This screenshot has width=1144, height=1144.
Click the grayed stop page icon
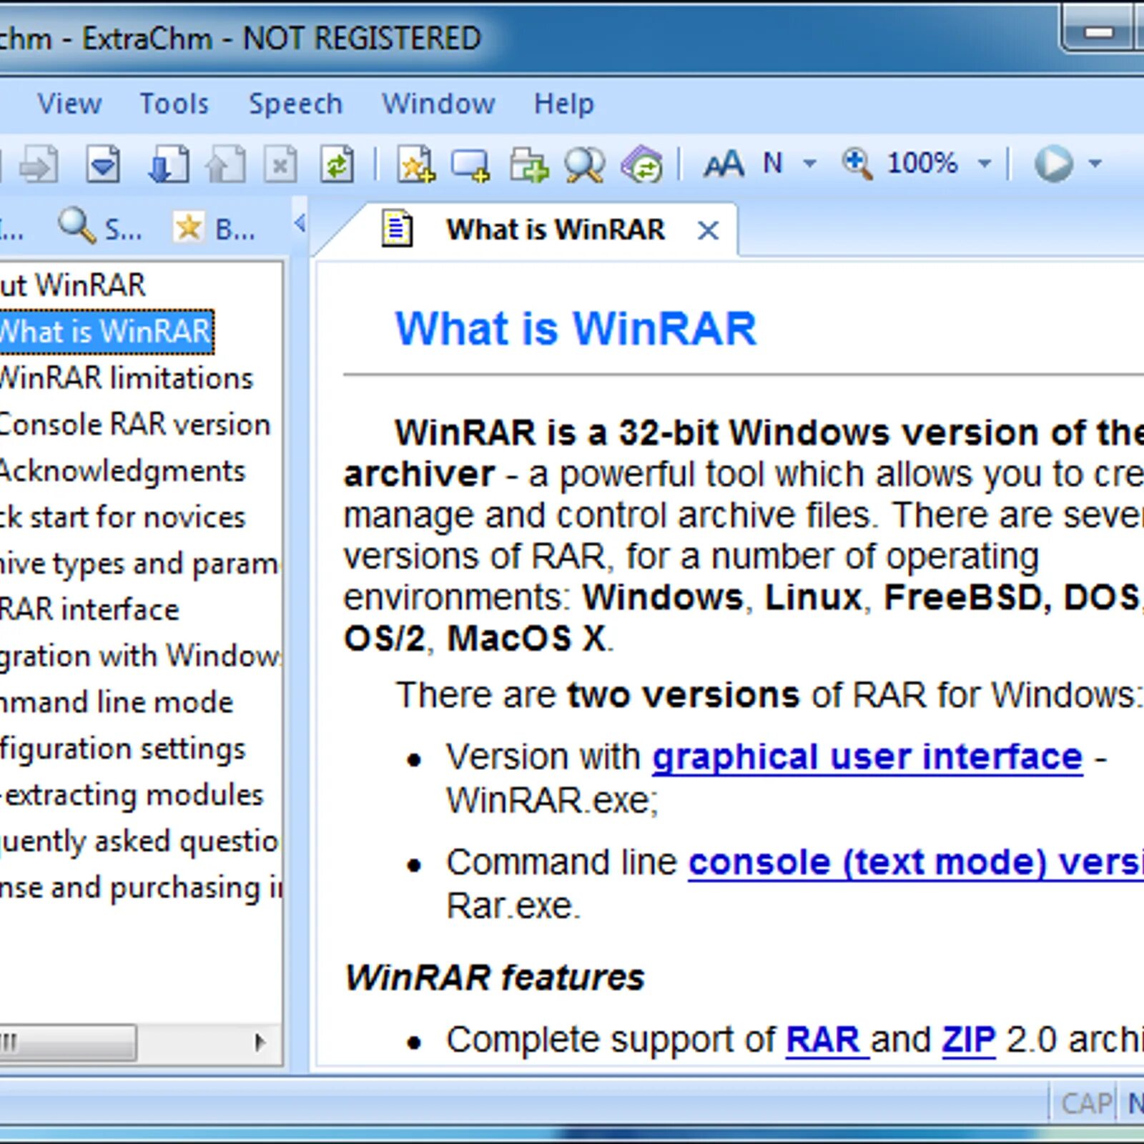click(x=280, y=164)
